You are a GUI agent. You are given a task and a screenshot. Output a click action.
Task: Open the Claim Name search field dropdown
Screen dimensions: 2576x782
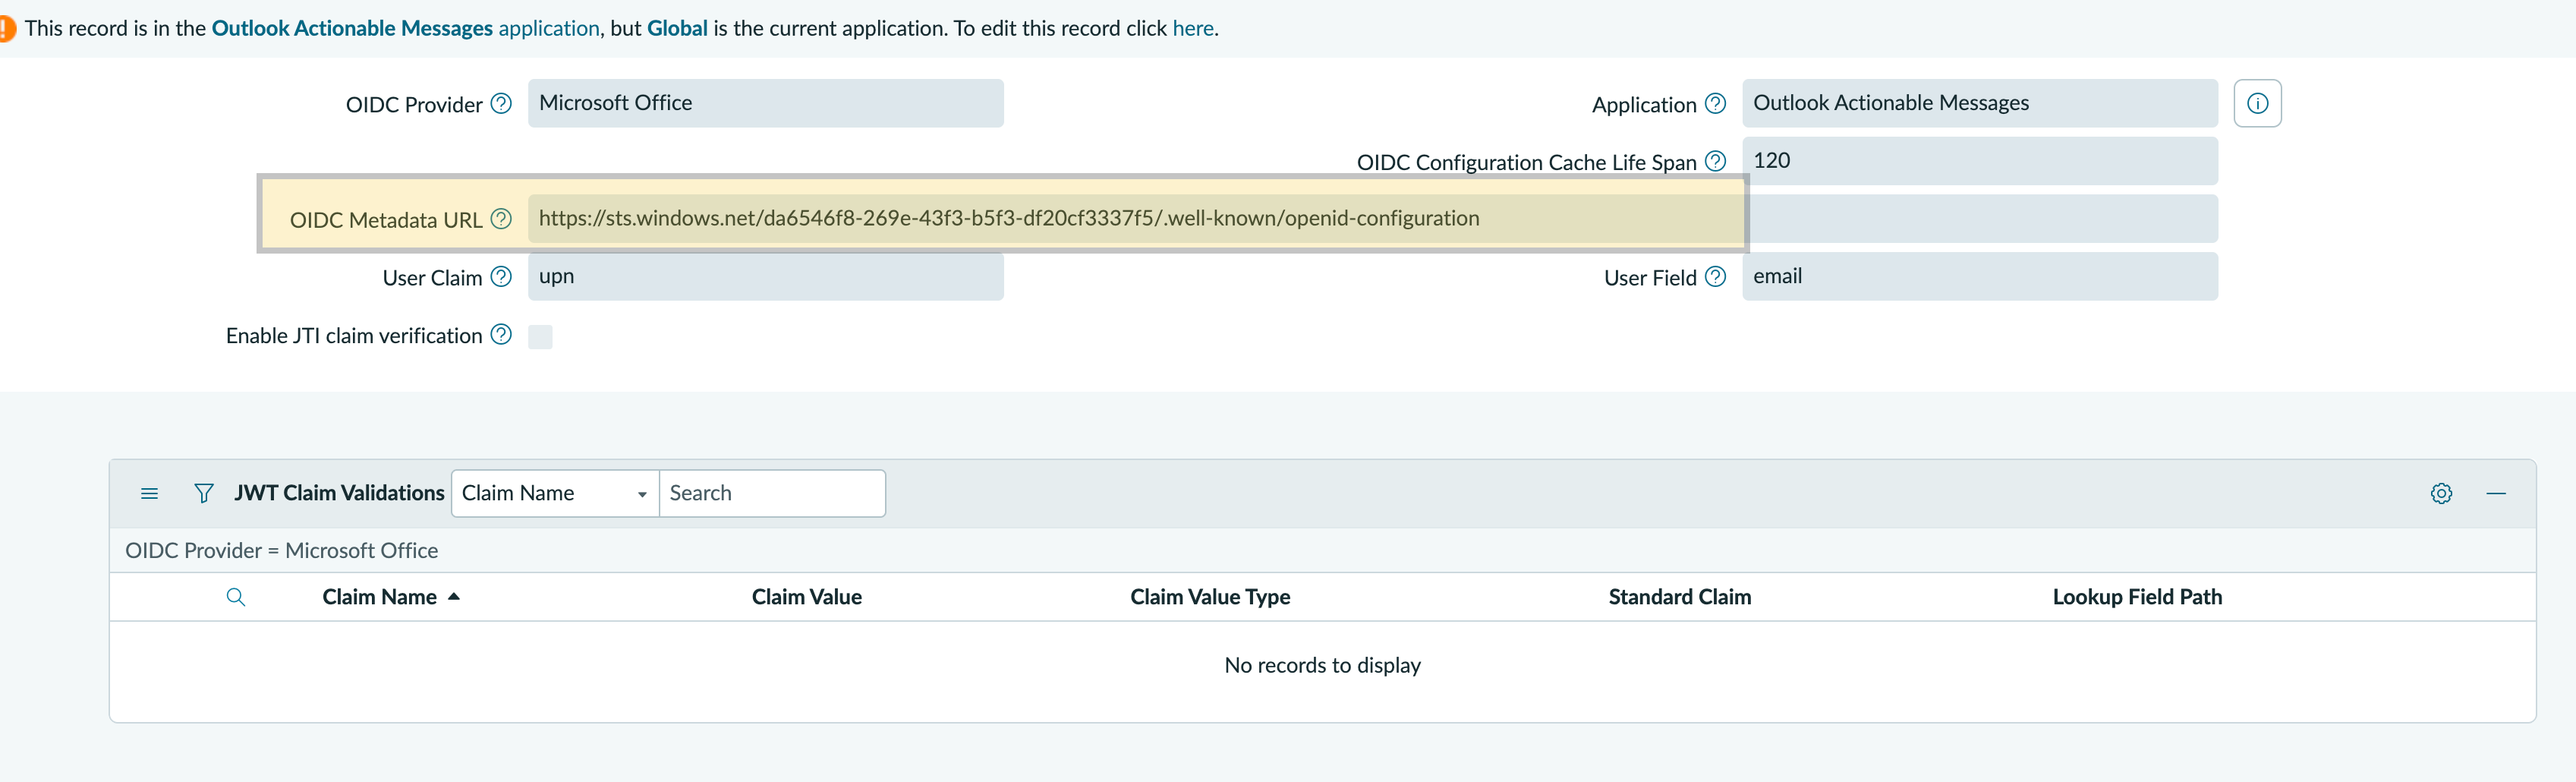tap(555, 494)
